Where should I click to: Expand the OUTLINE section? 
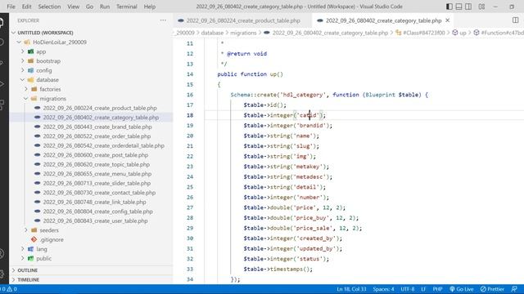tap(27, 270)
